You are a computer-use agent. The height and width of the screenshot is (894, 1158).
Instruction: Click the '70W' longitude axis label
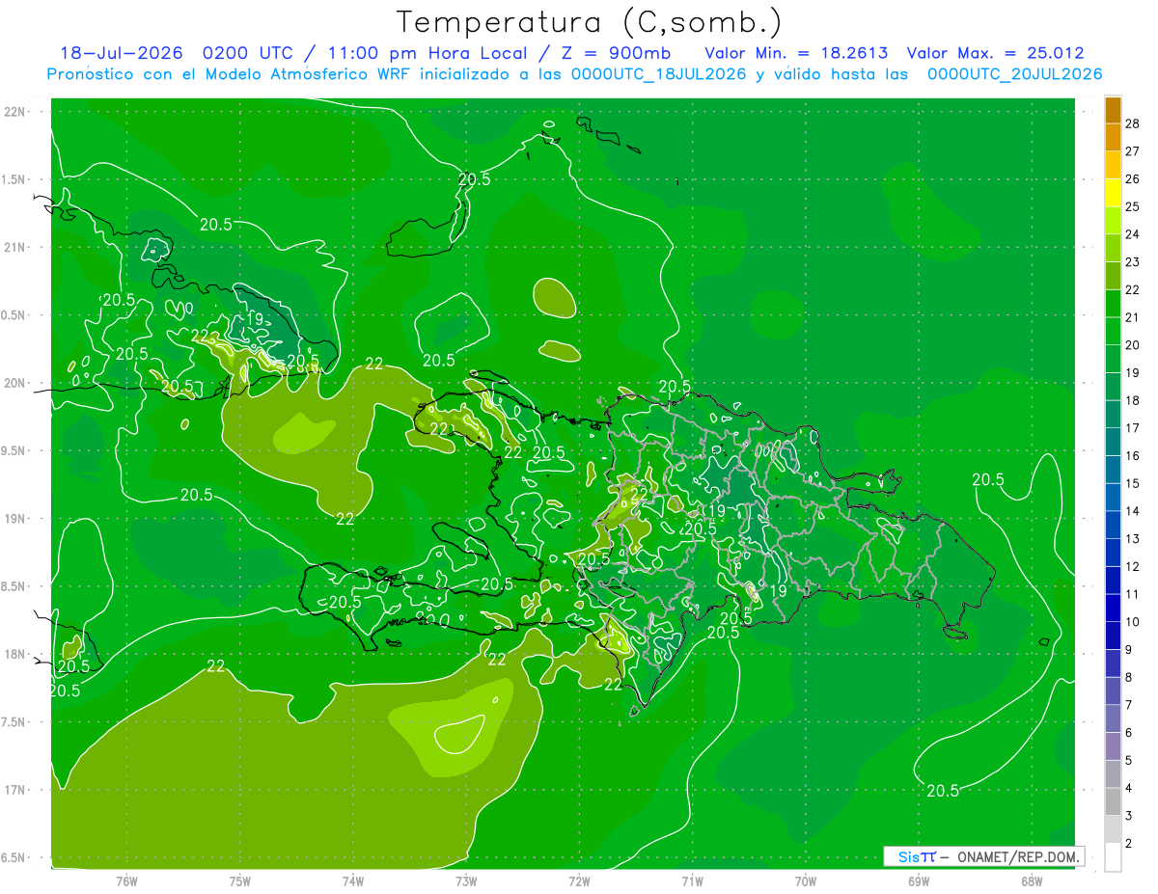click(806, 881)
